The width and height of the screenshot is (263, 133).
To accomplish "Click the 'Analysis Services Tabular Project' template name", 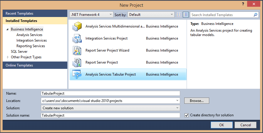I will [x=110, y=74].
